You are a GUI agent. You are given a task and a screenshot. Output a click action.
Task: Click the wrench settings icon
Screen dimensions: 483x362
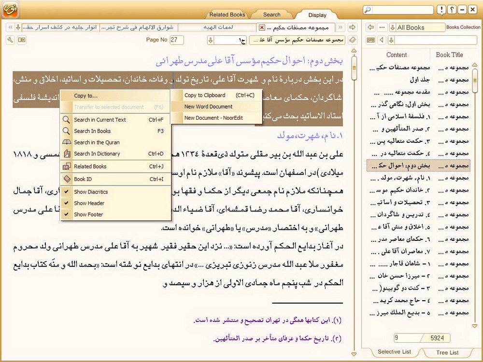click(x=10, y=40)
